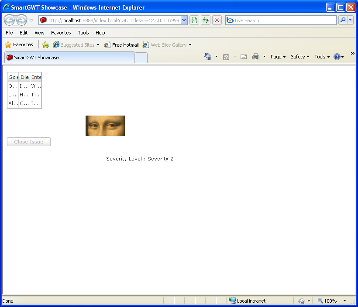Open the Favorites menu in menu bar
The image size is (358, 307).
[61, 33]
